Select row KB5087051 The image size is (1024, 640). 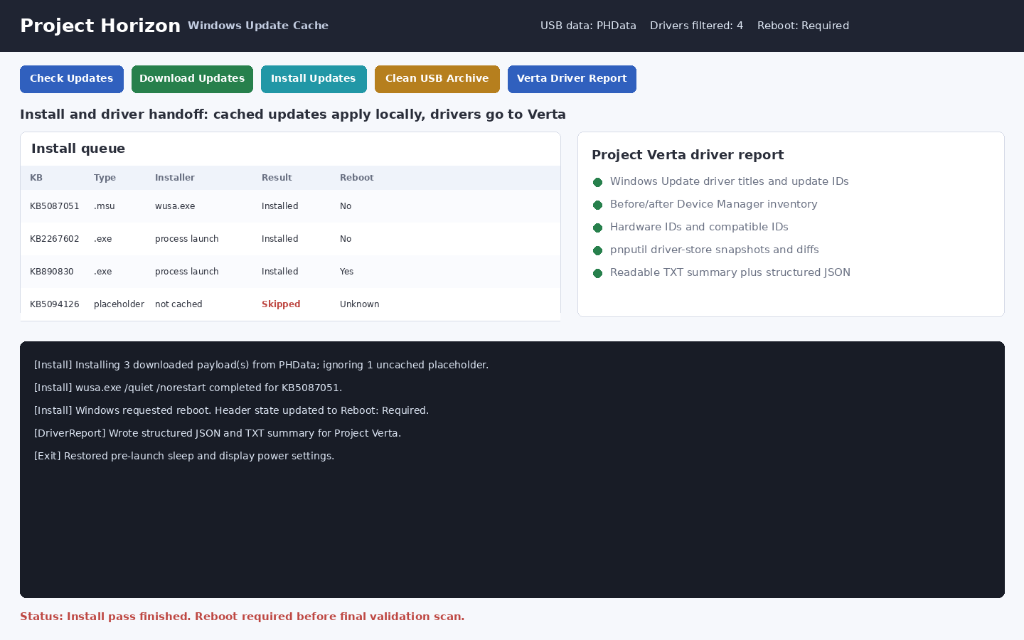click(290, 206)
